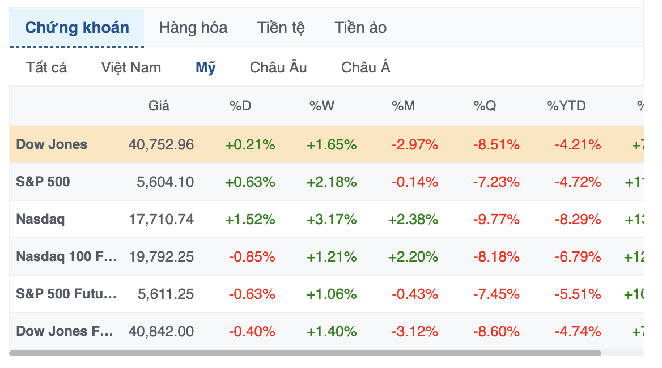Screen dimensions: 662x368
Task: Go to the Tiền ảo tab
Action: tap(360, 27)
